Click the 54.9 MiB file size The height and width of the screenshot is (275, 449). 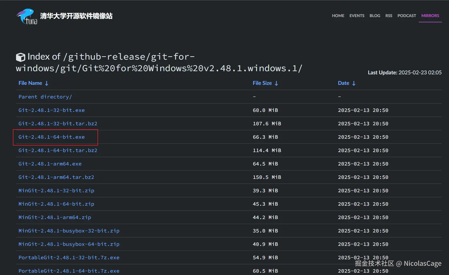pyautogui.click(x=265, y=258)
